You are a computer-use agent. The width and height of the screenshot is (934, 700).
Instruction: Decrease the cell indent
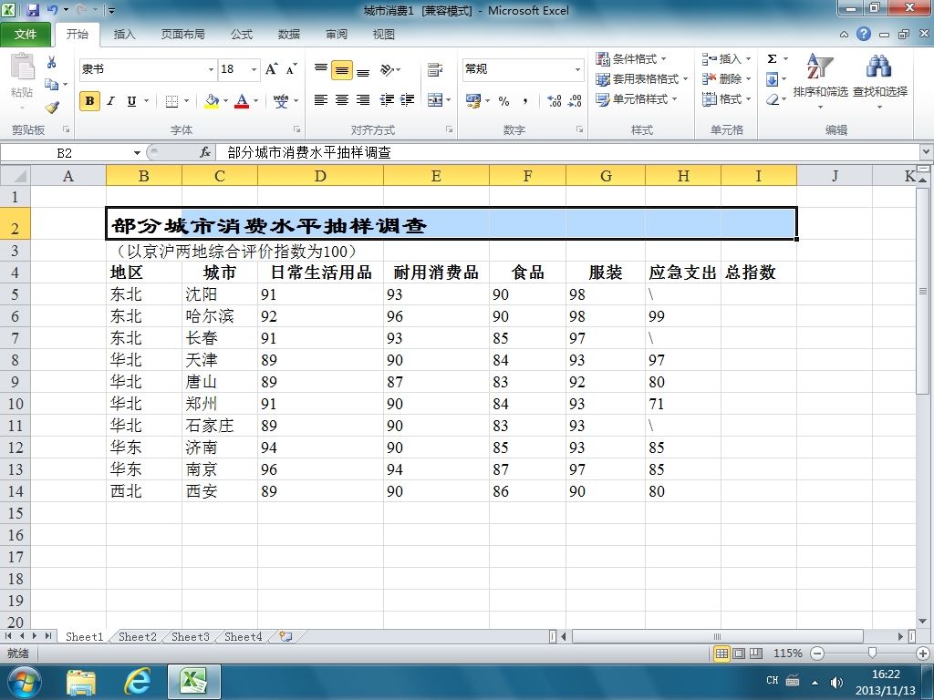pyautogui.click(x=387, y=100)
